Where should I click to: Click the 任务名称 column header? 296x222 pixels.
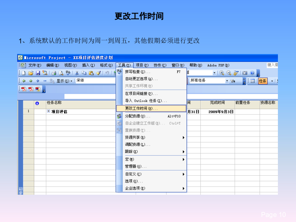click(81, 104)
